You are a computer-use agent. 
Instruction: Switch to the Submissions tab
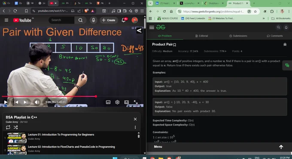pyautogui.click(x=238, y=36)
